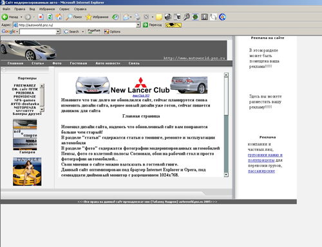Click the content frame scroll-up arrow
This screenshot has height=247, width=322.
point(226,74)
